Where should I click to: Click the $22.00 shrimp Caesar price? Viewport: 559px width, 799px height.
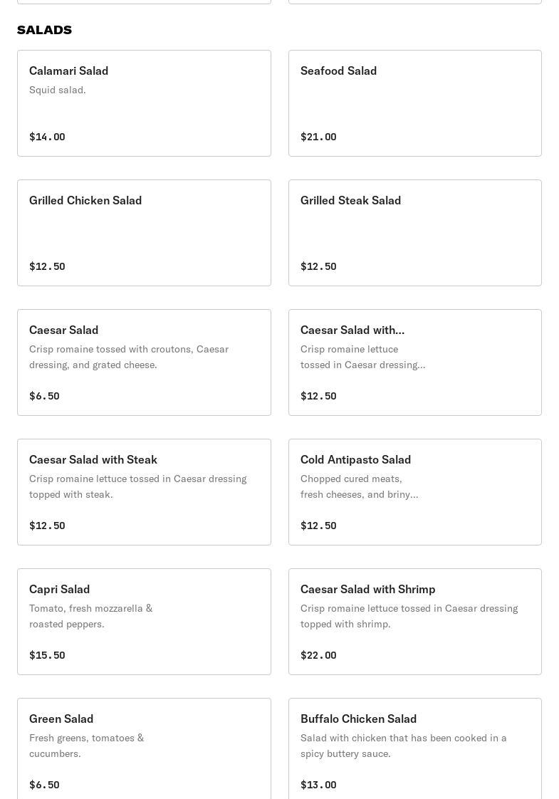click(x=318, y=655)
